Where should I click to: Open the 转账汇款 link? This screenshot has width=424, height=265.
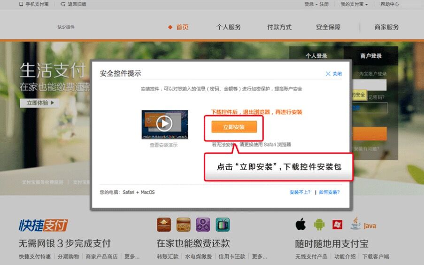168,257
